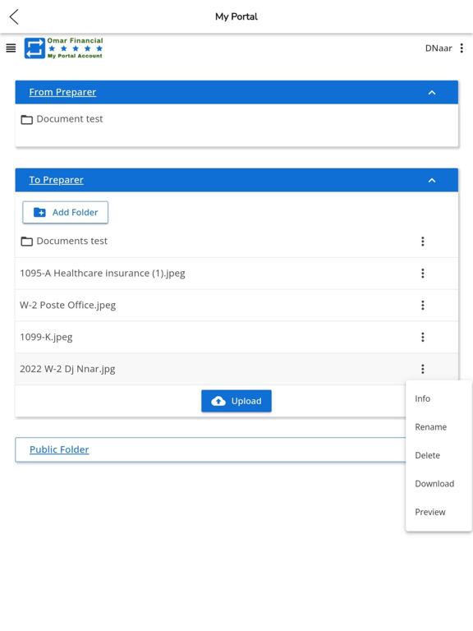
Task: Open options for W-2 Poste Office.jpeg
Action: [423, 305]
